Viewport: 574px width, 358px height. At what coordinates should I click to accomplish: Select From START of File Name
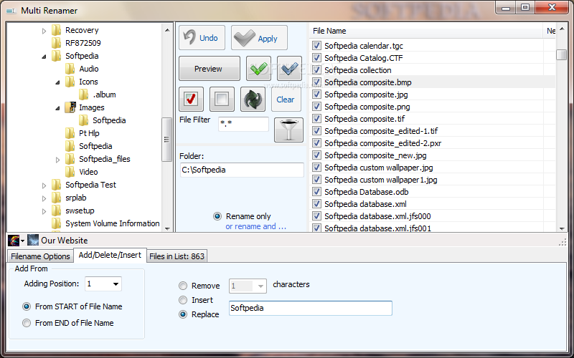[x=27, y=306]
